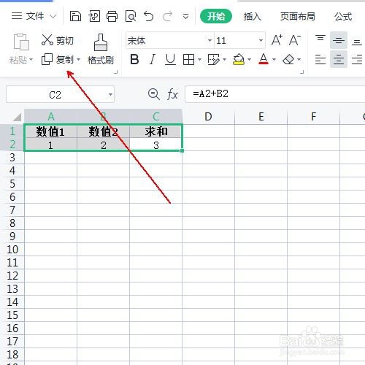Align text left horizontally
The width and height of the screenshot is (365, 365).
click(320, 59)
